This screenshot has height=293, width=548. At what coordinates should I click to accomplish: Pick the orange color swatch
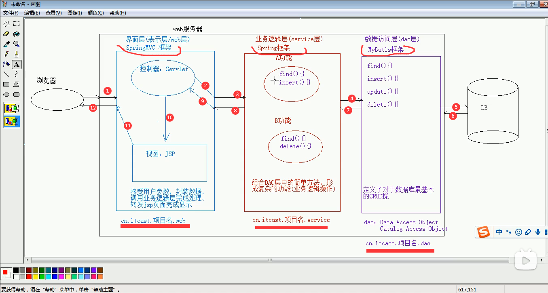pos(100,276)
